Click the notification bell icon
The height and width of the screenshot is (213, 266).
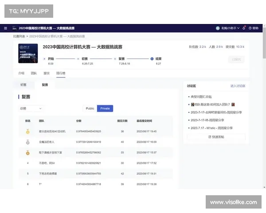tap(244, 28)
